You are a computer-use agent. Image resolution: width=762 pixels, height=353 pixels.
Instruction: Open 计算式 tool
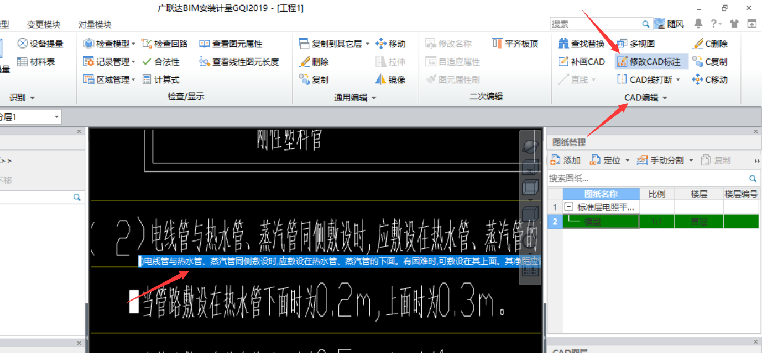pyautogui.click(x=161, y=79)
